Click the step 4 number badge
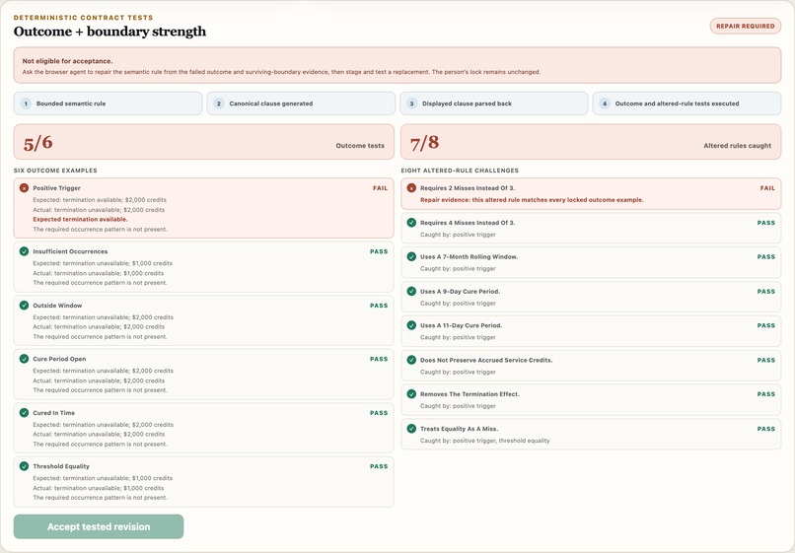 pos(605,104)
